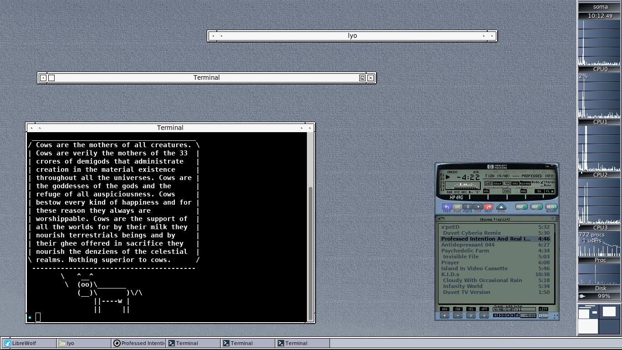The width and height of the screenshot is (622, 350).
Task: Toggle the PL playlist window button
Action: click(x=550, y=191)
